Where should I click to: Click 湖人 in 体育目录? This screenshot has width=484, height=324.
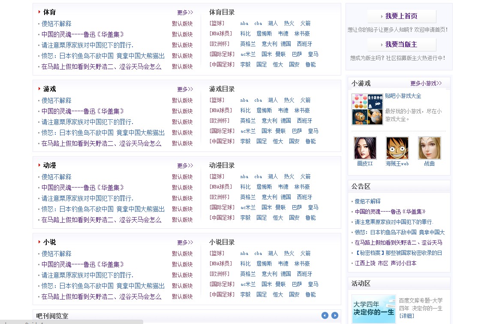[273, 24]
